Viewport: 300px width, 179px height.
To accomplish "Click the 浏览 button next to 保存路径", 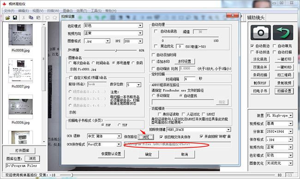I will pyautogui.click(x=146, y=137).
